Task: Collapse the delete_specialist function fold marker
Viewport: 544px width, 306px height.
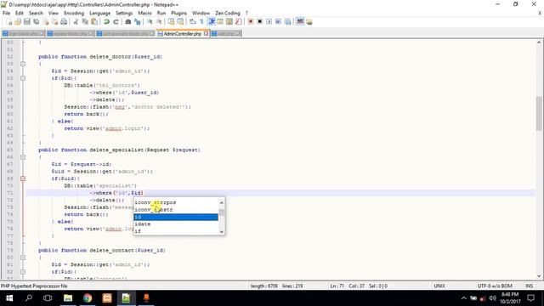Action: 23,157
